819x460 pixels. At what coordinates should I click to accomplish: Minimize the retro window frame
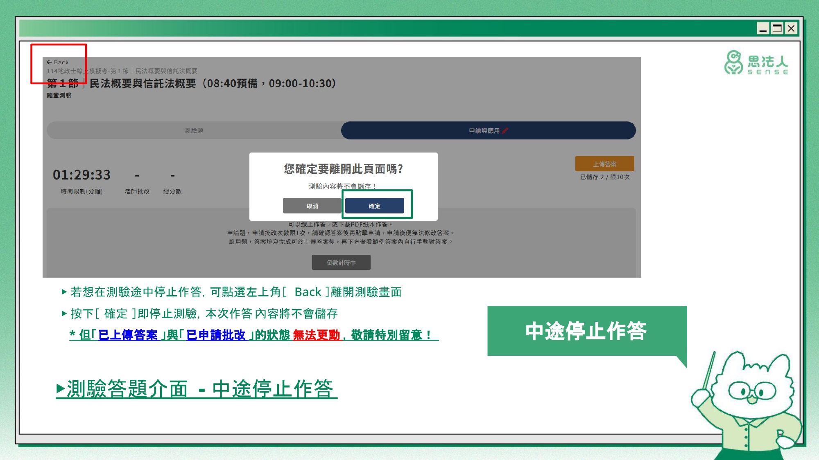point(762,29)
